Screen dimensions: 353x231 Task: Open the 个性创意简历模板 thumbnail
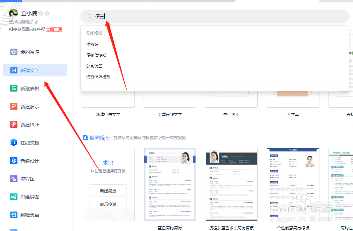pos(293,184)
